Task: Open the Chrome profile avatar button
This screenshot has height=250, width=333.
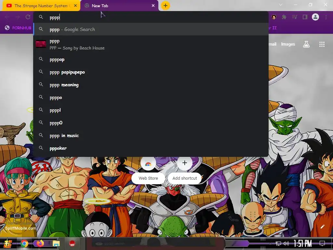Action: (x=315, y=17)
